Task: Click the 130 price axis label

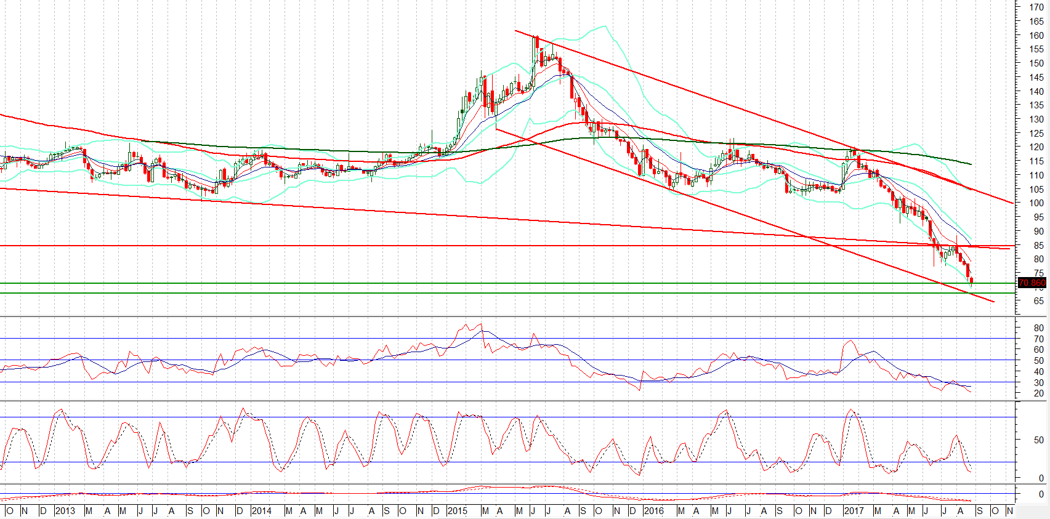Action: [x=1036, y=119]
